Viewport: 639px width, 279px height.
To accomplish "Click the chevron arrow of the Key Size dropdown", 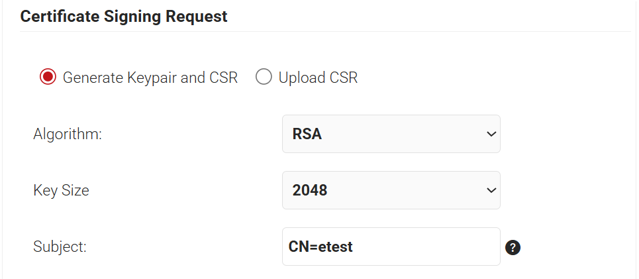I will click(x=491, y=190).
